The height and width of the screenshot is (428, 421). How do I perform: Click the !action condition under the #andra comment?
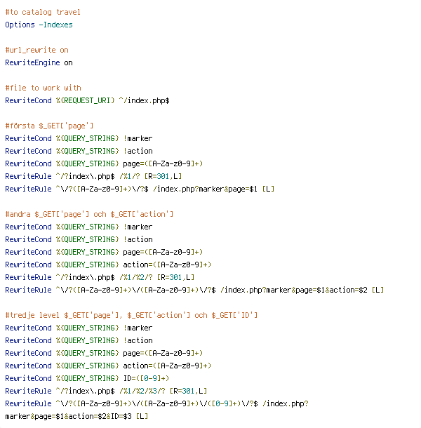click(79, 239)
